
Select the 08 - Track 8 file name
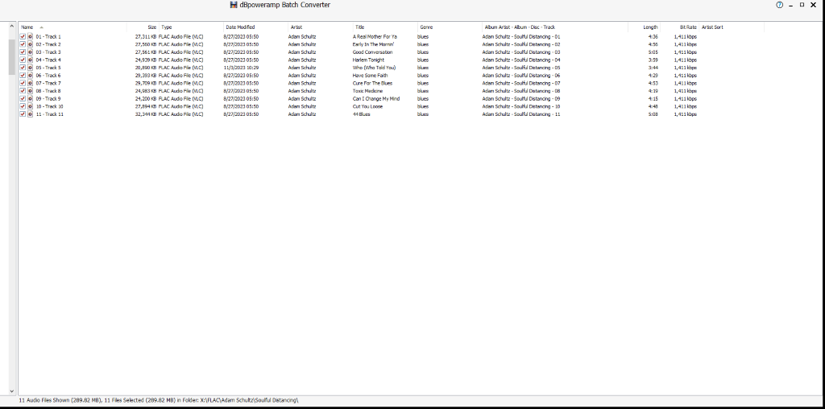click(48, 91)
